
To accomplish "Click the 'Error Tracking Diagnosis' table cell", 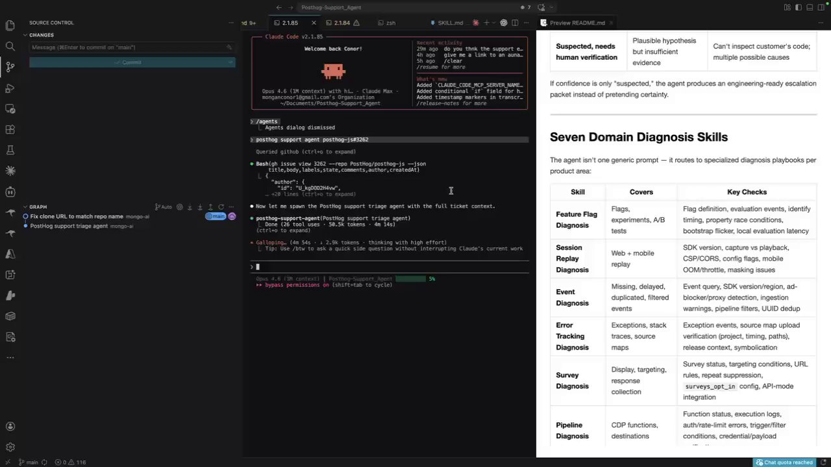I will click(x=577, y=336).
